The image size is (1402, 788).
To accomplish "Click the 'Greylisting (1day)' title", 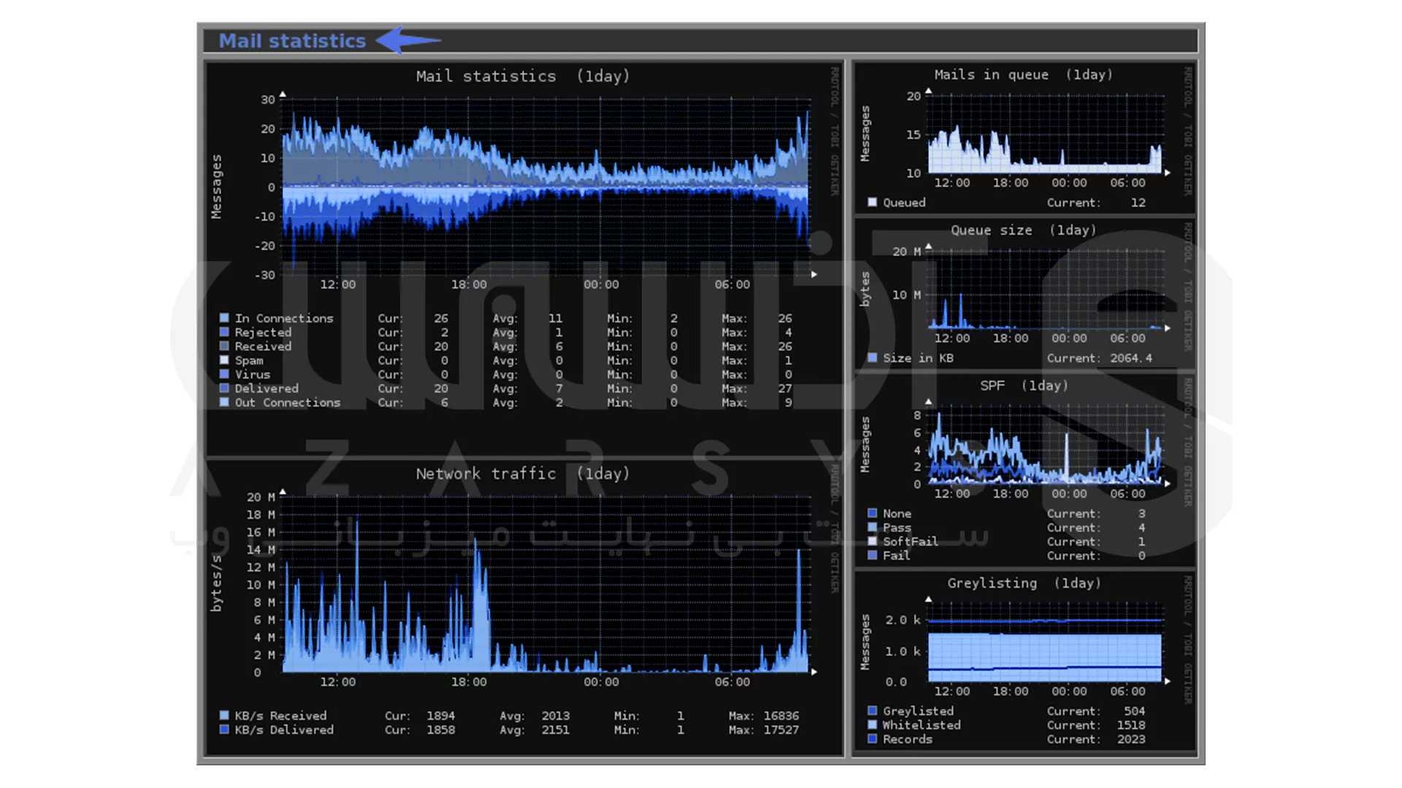I will tap(1024, 583).
